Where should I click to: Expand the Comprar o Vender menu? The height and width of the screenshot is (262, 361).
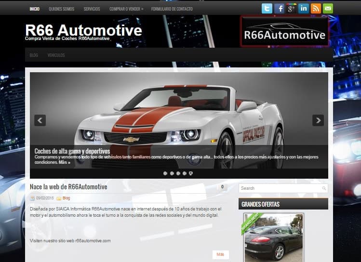pyautogui.click(x=126, y=9)
